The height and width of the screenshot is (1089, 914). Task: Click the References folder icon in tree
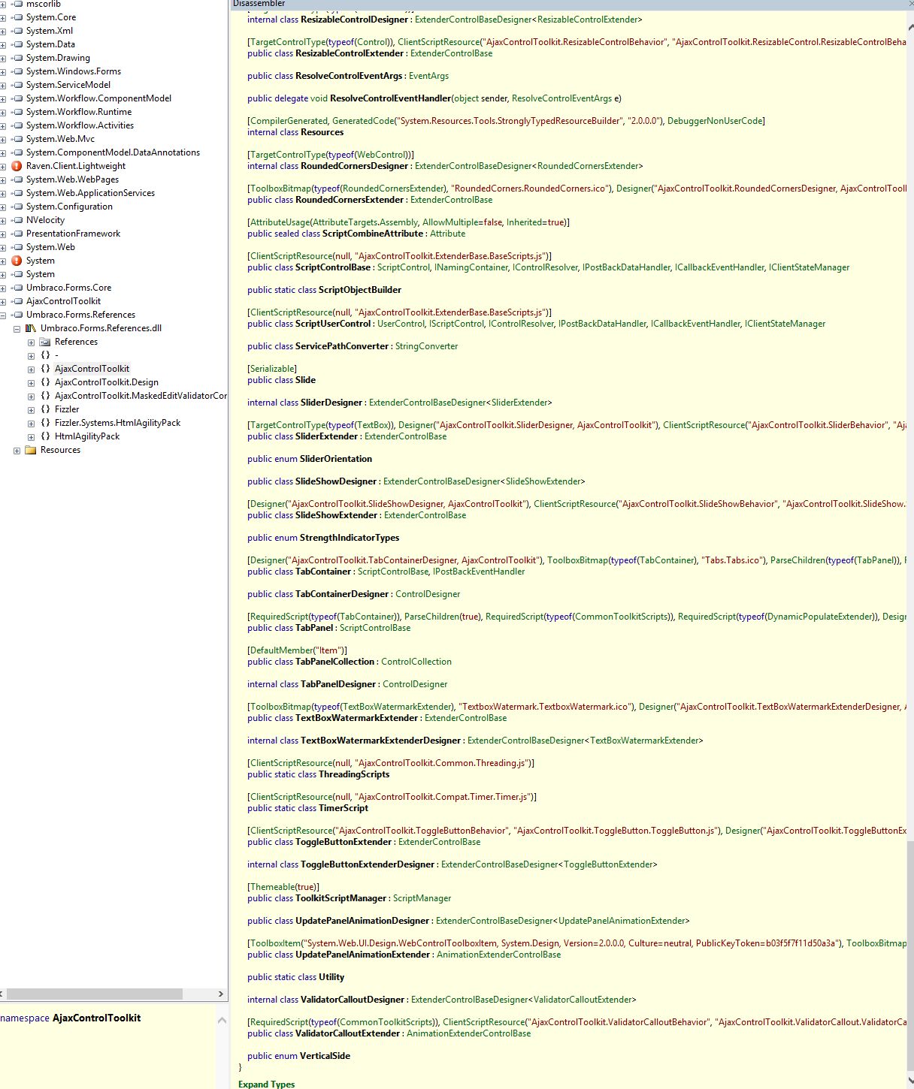point(45,342)
